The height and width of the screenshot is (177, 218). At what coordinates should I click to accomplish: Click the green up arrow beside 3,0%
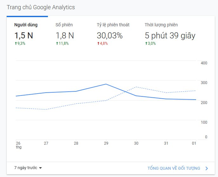[x=146, y=43]
